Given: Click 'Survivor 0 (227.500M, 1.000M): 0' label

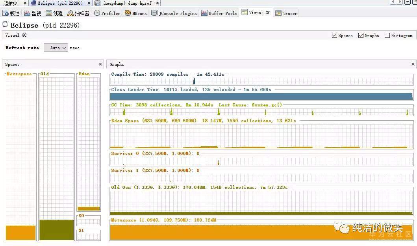Looking at the screenshot, I should [x=155, y=153].
